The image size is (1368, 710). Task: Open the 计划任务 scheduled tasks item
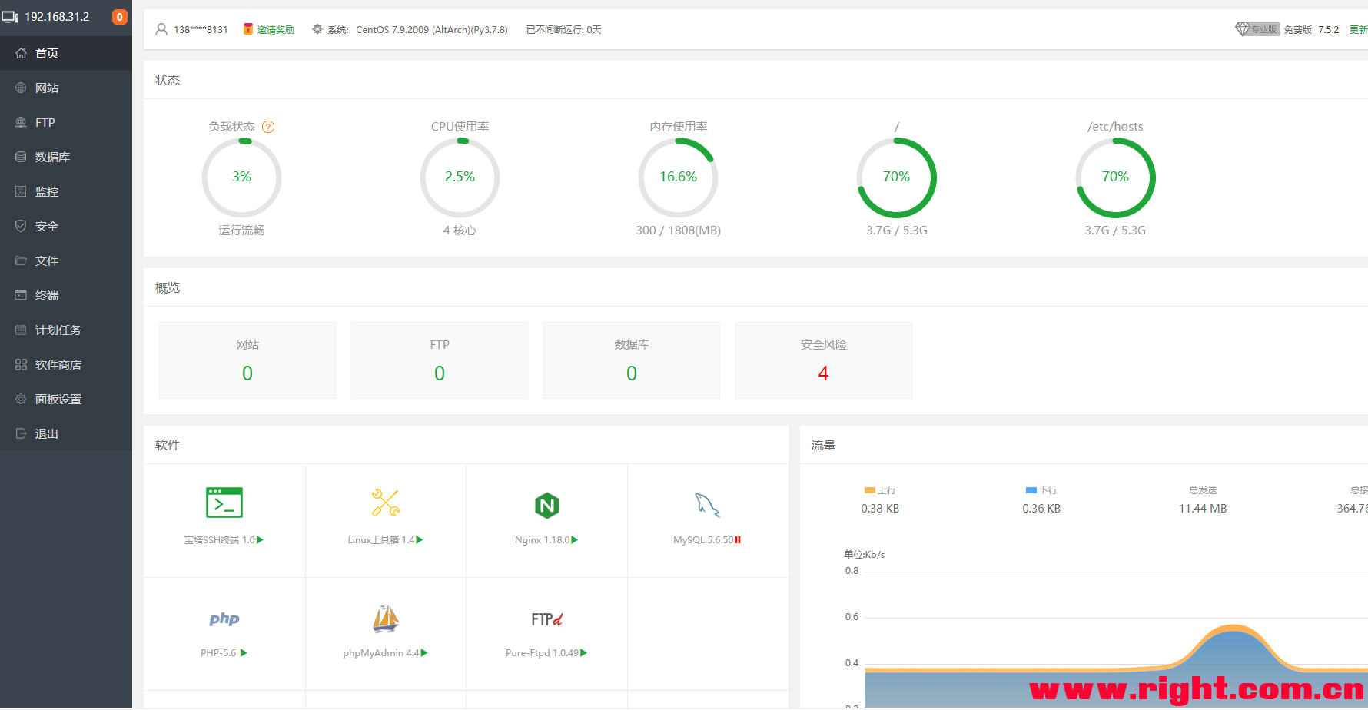[x=66, y=330]
